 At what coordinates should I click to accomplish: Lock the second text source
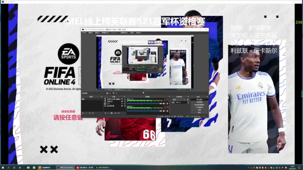(125, 101)
